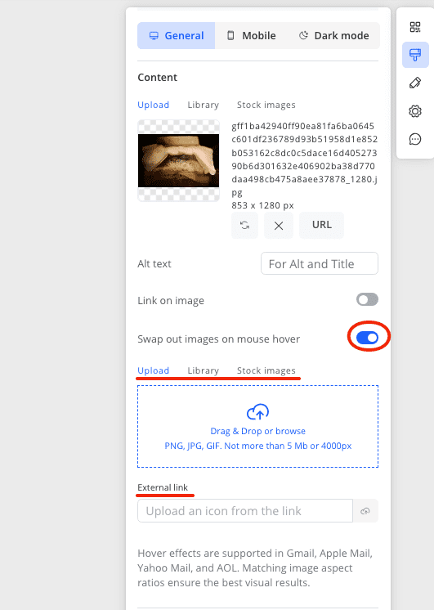Click the external link input field
This screenshot has height=610, width=434.
pyautogui.click(x=245, y=511)
